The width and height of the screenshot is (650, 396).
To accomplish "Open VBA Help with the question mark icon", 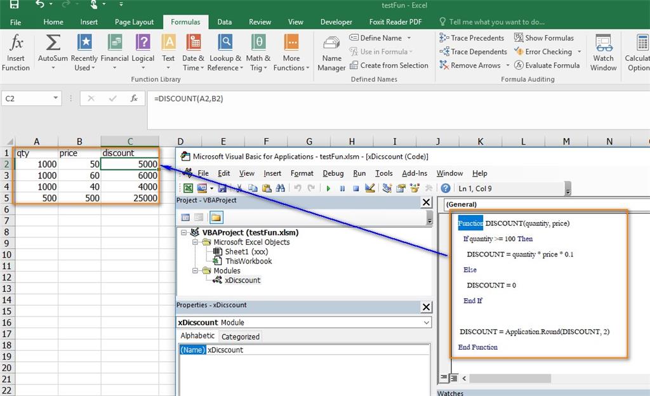I will pos(446,188).
